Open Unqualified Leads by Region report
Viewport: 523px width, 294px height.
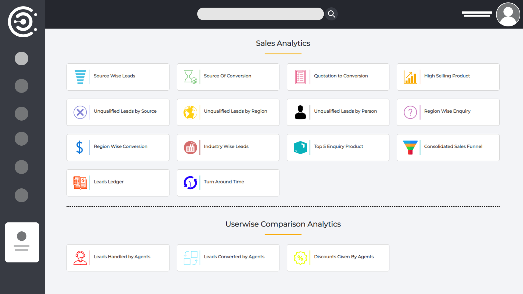coord(228,112)
